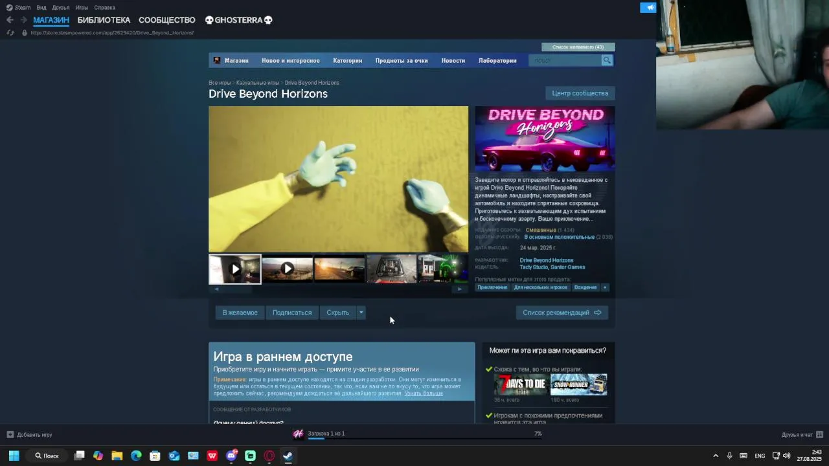Open the WPS Office taskbar icon
Image resolution: width=829 pixels, height=466 pixels.
coord(212,456)
